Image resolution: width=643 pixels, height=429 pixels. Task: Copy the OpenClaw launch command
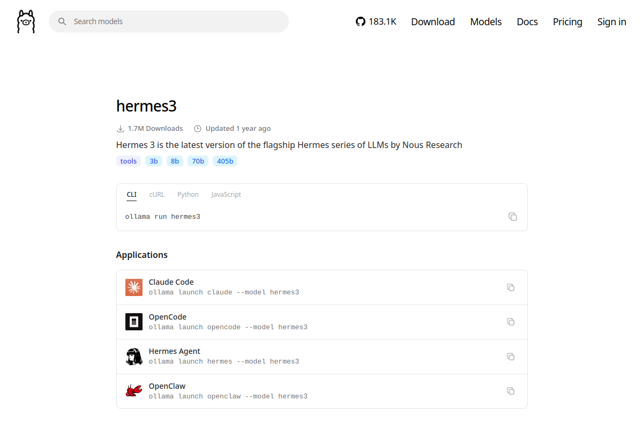[511, 391]
